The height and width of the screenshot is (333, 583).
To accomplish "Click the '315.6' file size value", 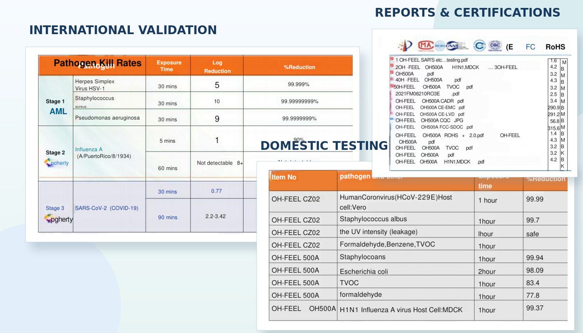I will pos(554,128).
